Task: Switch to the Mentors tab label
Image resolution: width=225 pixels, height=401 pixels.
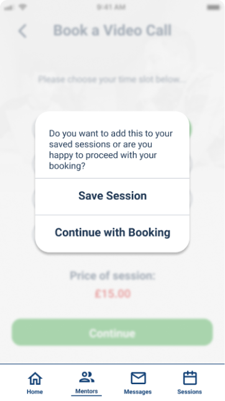Action: (86, 391)
